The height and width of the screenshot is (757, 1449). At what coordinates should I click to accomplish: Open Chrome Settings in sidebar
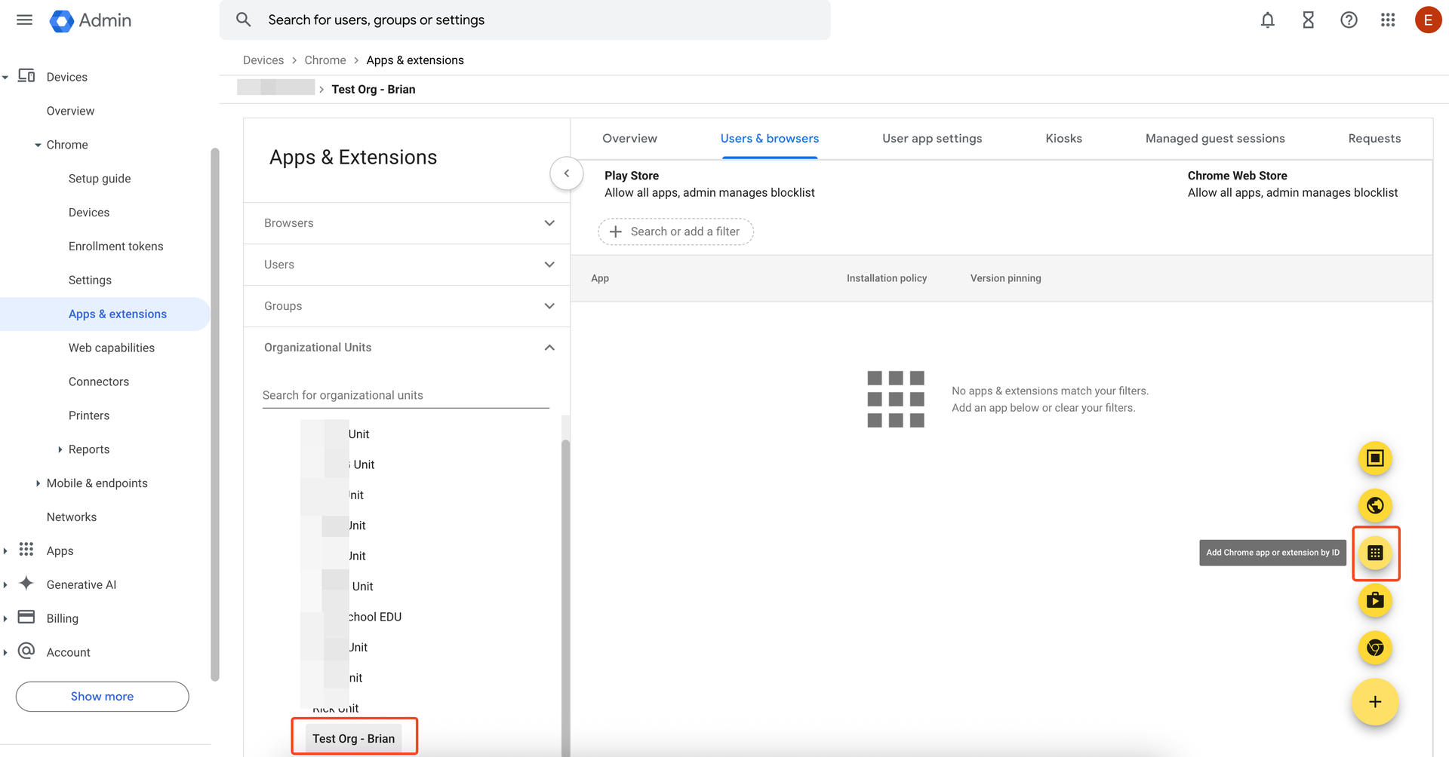click(x=90, y=280)
